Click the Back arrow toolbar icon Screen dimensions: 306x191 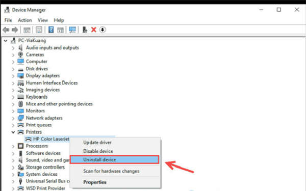point(6,30)
